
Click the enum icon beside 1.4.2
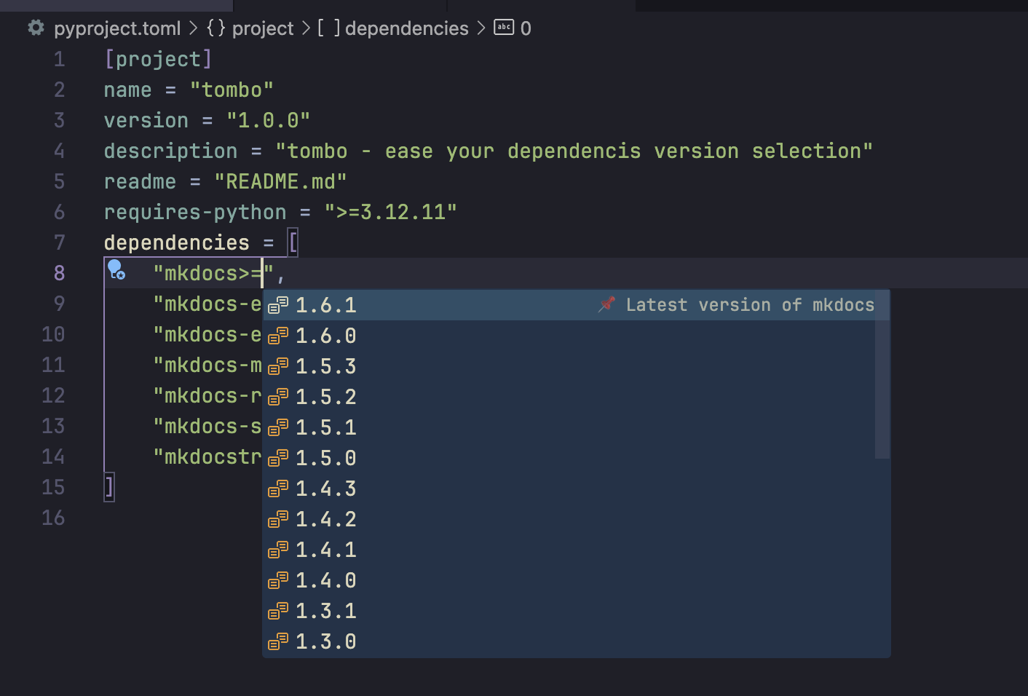click(278, 519)
